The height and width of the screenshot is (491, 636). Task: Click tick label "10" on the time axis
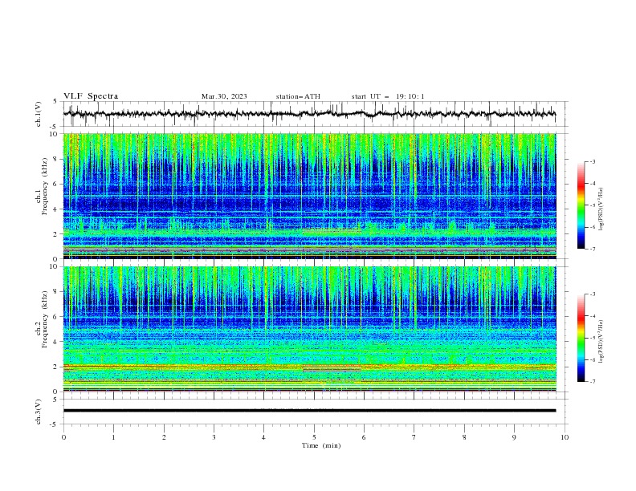[565, 437]
